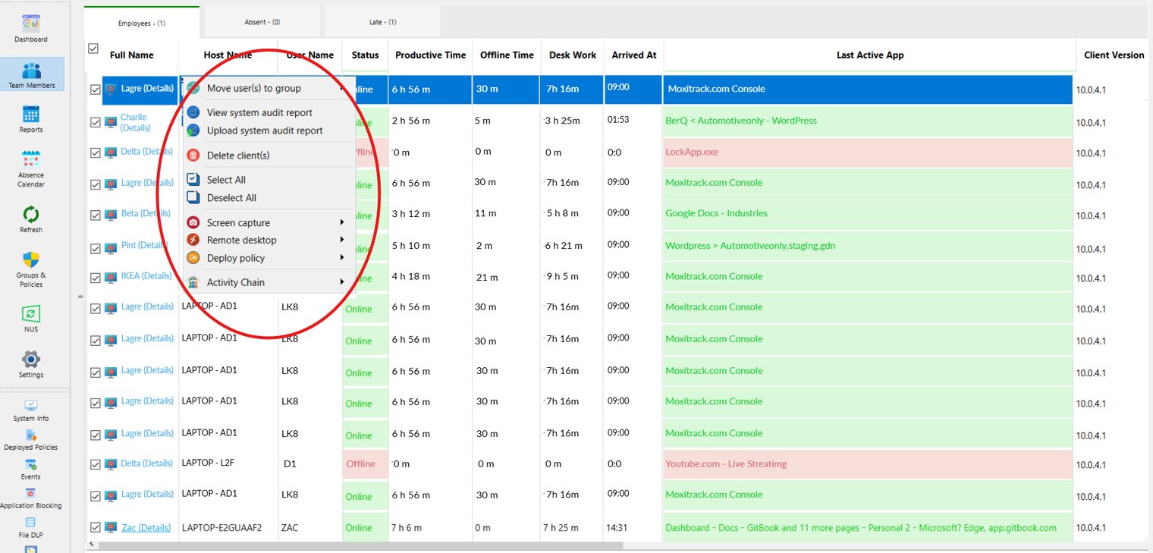The width and height of the screenshot is (1153, 553).
Task: Choose Delete client(s) from context menu
Action: tap(237, 156)
